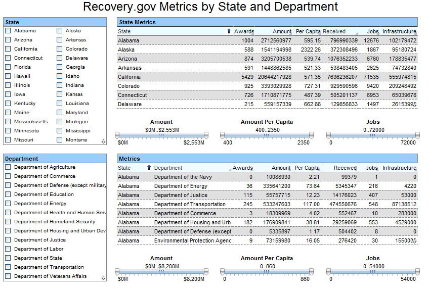
Task: Tick the Hawaii checkbox
Action: (8, 76)
